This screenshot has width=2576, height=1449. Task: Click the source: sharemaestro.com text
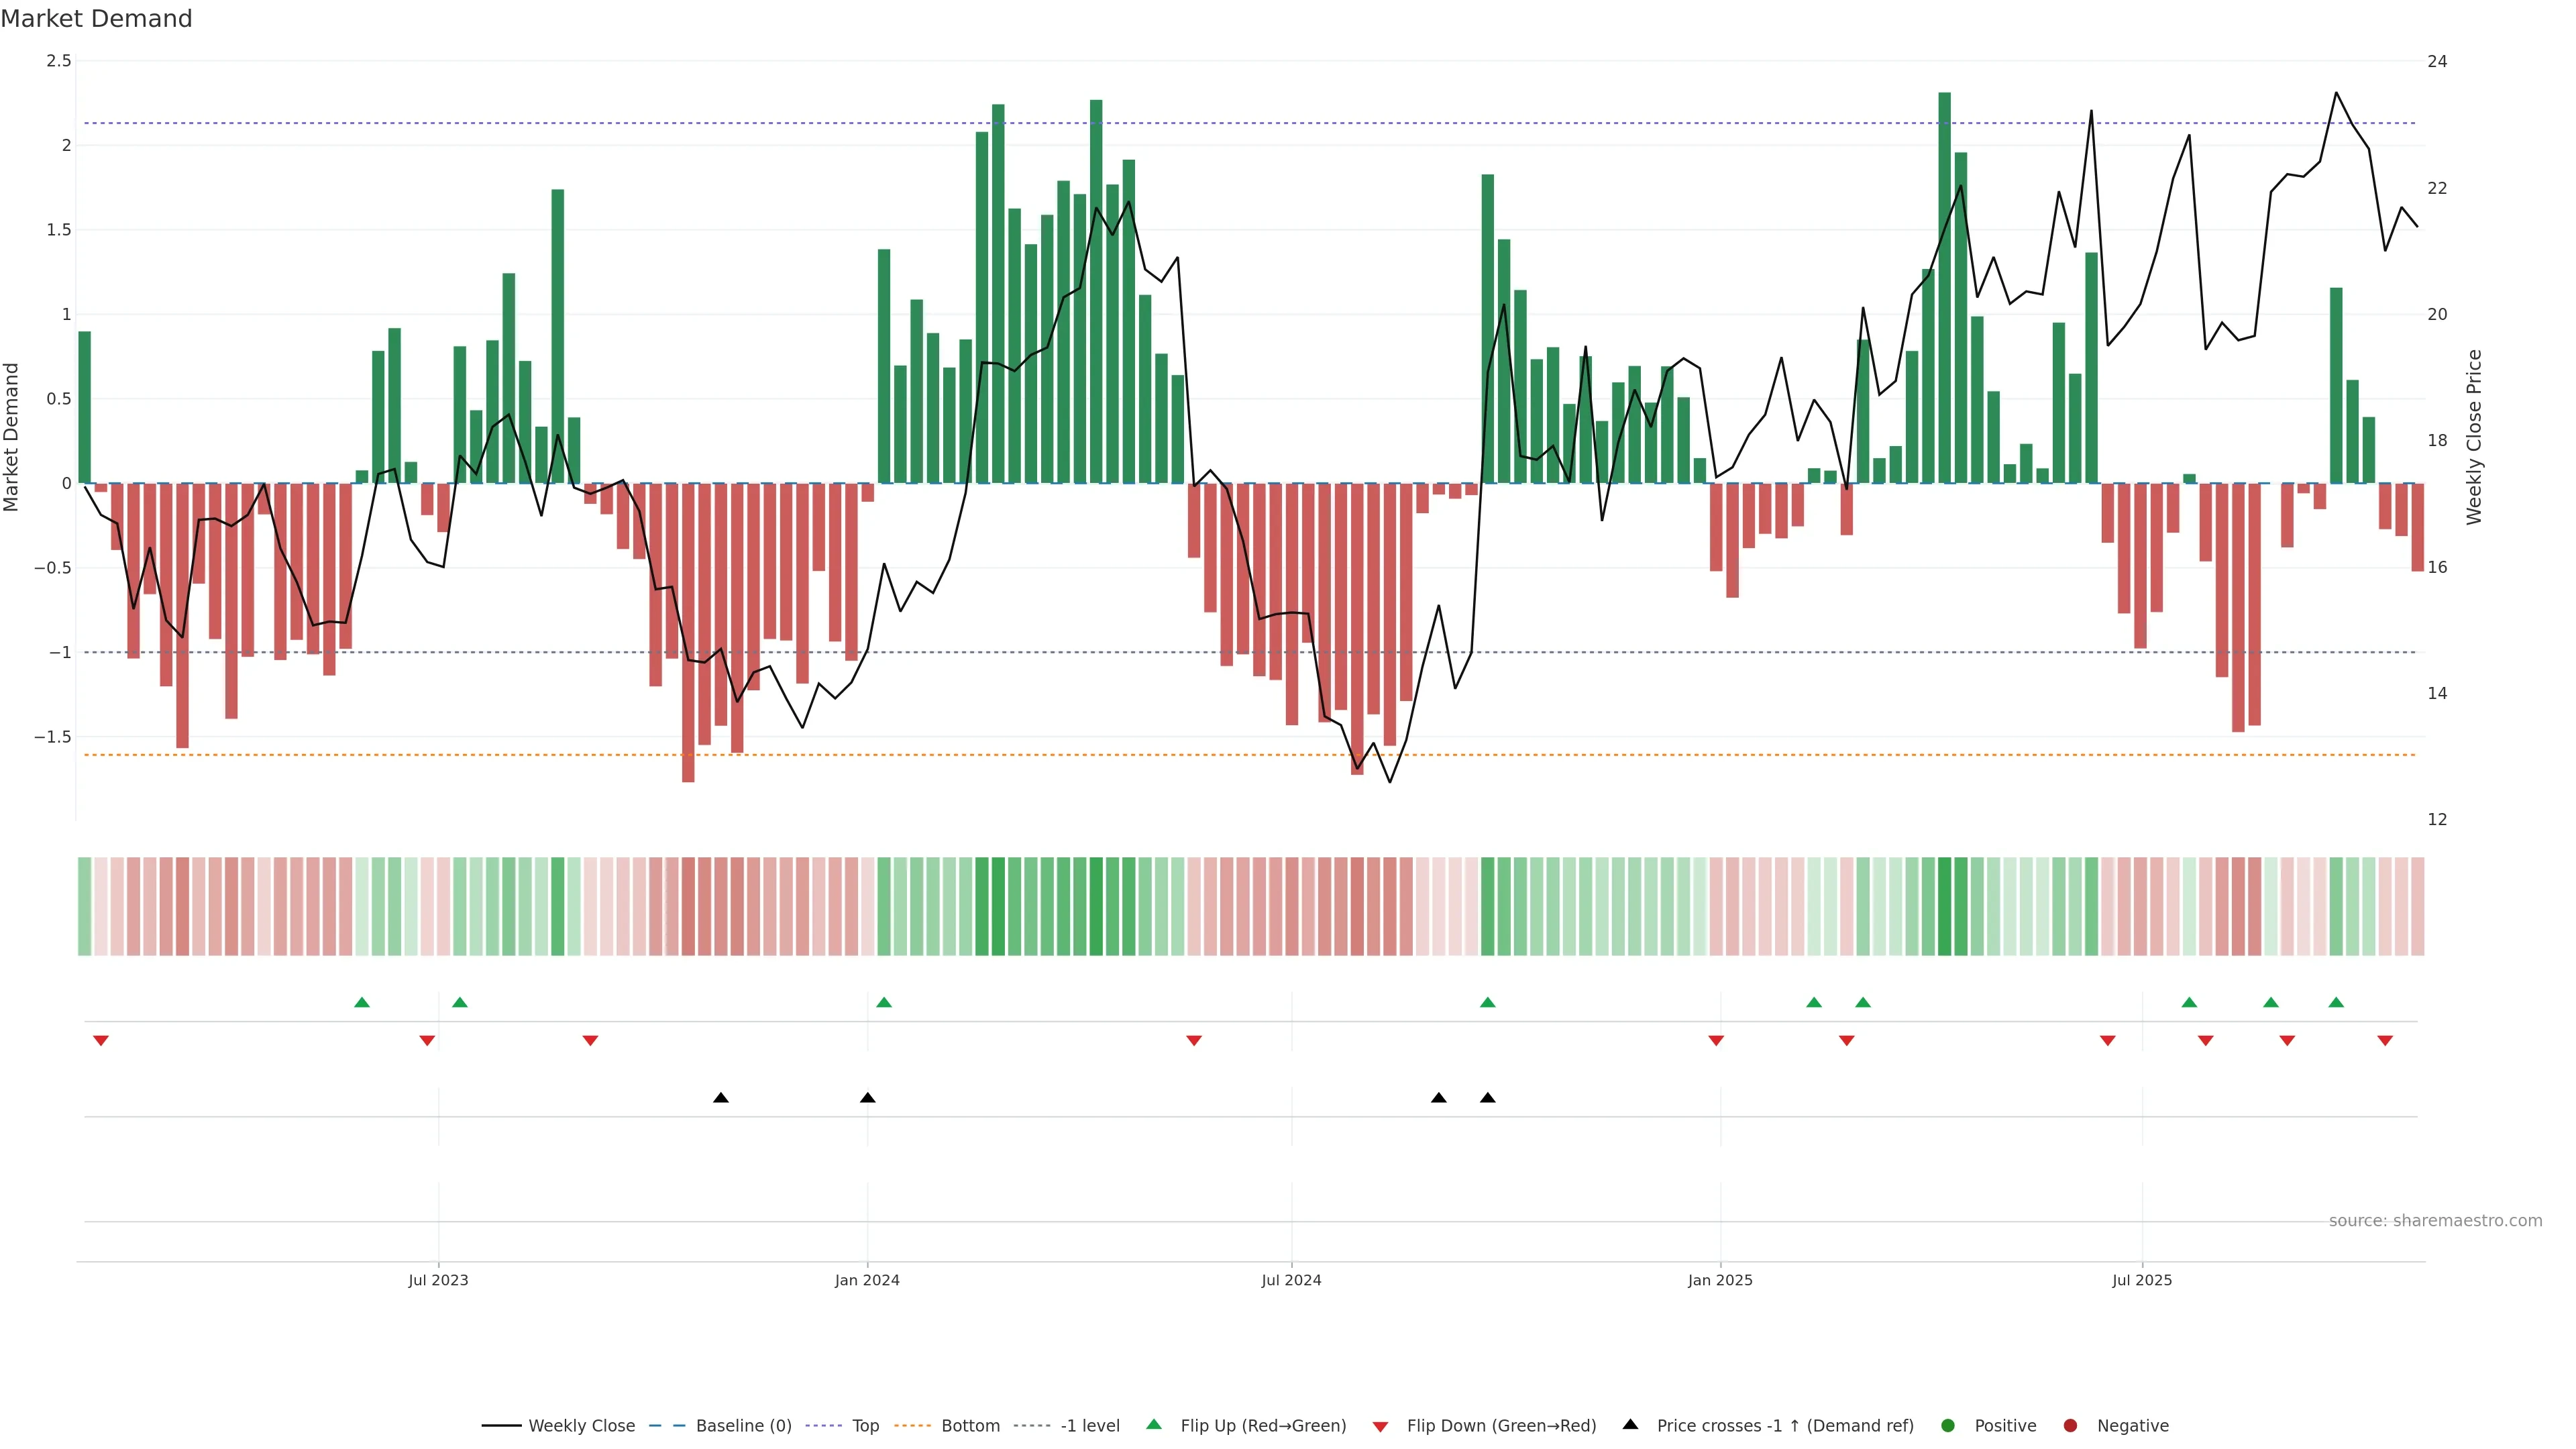coord(2435,1220)
